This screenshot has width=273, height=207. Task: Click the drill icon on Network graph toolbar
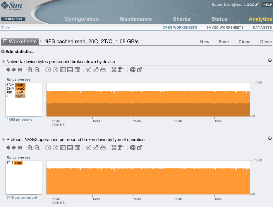point(121,70)
